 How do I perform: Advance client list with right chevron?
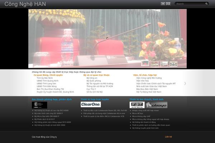tap(185, 83)
